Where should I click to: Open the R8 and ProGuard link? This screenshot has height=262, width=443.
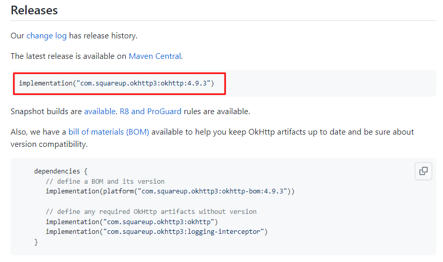(x=151, y=112)
